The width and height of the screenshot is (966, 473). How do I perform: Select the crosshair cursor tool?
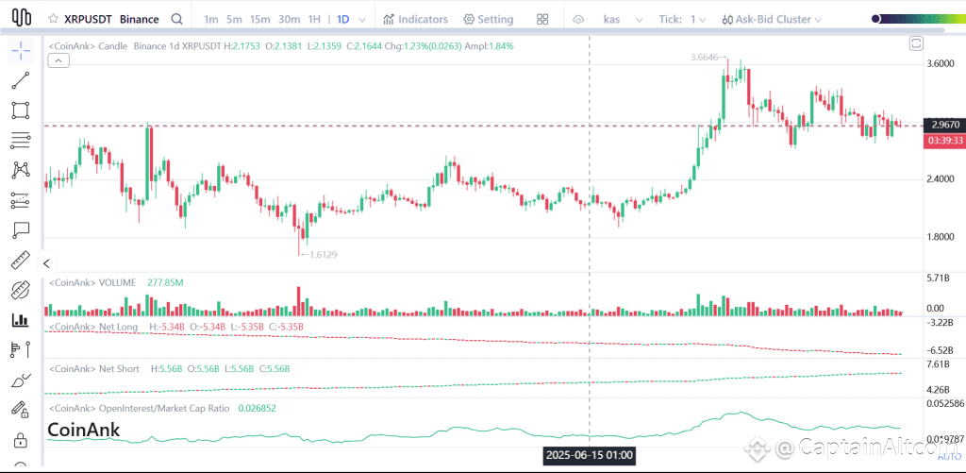coord(21,51)
